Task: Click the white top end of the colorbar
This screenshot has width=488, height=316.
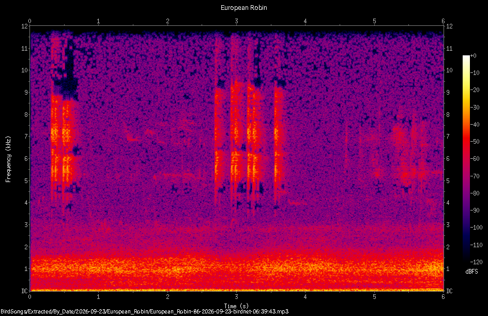Action: [x=466, y=57]
